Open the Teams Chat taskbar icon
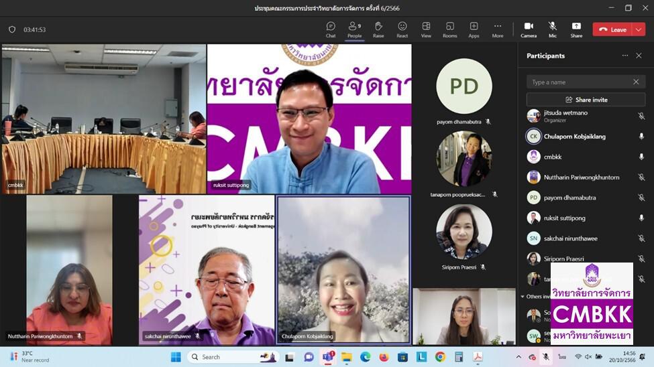The height and width of the screenshot is (367, 654). (309, 357)
